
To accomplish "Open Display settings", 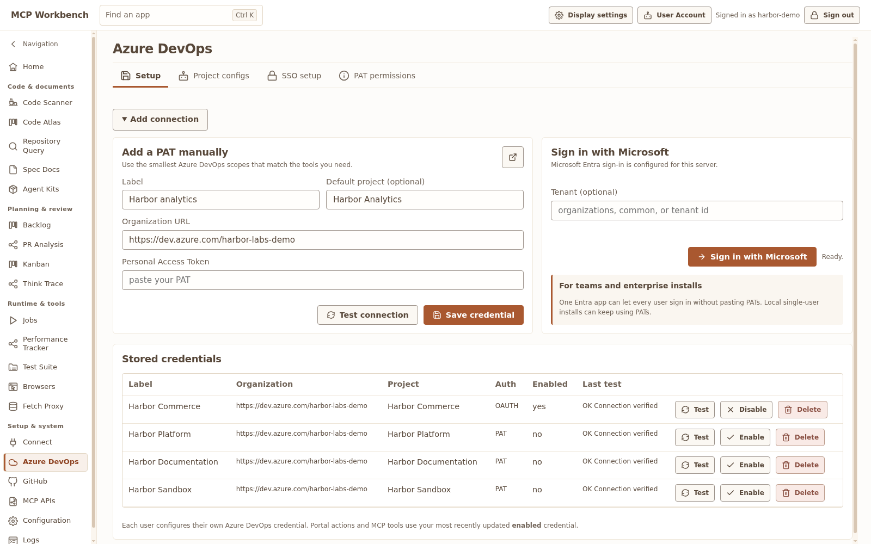I will [591, 15].
